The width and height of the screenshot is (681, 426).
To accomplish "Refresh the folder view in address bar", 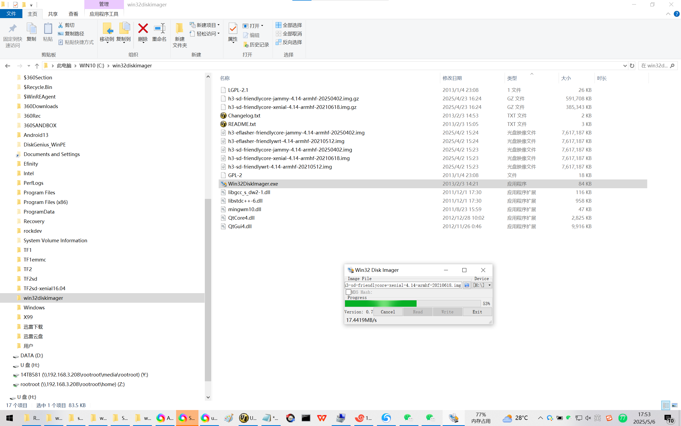I will (632, 66).
